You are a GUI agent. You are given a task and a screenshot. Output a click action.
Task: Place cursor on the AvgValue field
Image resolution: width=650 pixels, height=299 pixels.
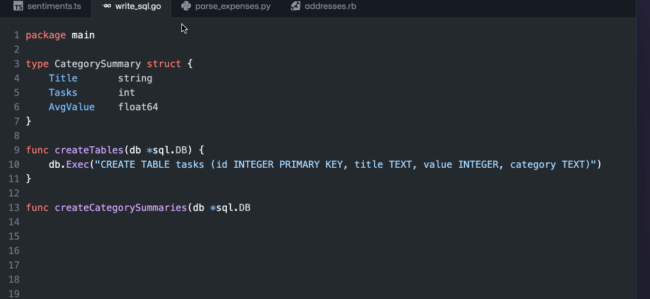click(72, 107)
